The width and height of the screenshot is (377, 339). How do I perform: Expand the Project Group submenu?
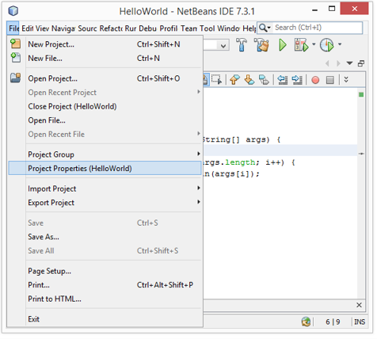point(199,154)
